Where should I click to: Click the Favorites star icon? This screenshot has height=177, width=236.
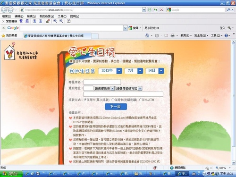point(3,36)
